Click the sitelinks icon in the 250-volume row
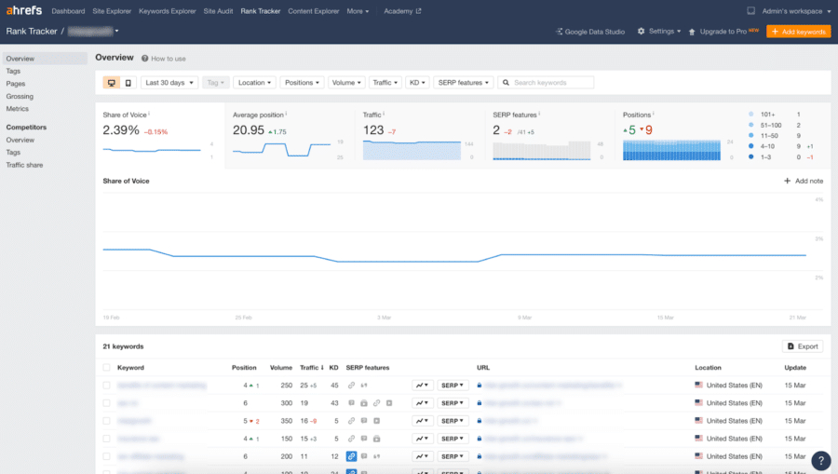Viewport: 838px width, 474px height. [x=351, y=385]
